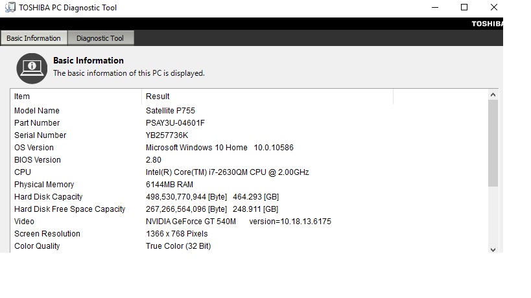Select the Hard Disk Free Space Capacity label
Image resolution: width=531 pixels, height=298 pixels.
coord(70,209)
